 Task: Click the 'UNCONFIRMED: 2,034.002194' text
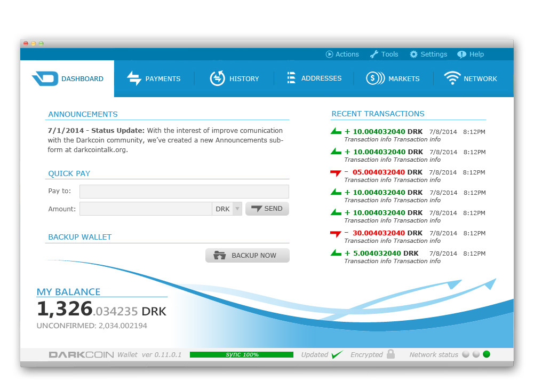92,326
